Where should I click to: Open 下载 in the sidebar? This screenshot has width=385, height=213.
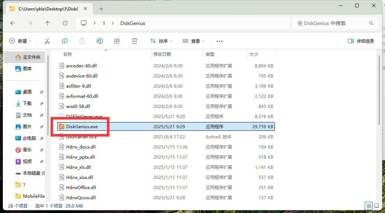pyautogui.click(x=27, y=104)
